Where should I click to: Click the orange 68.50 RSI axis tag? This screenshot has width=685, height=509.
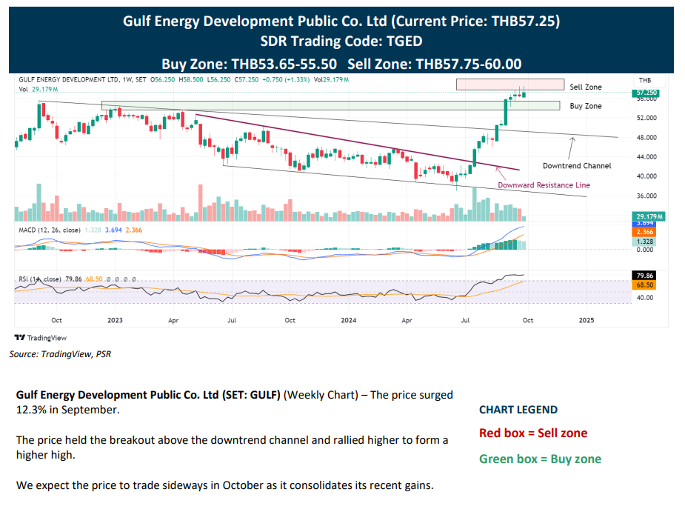tap(644, 285)
